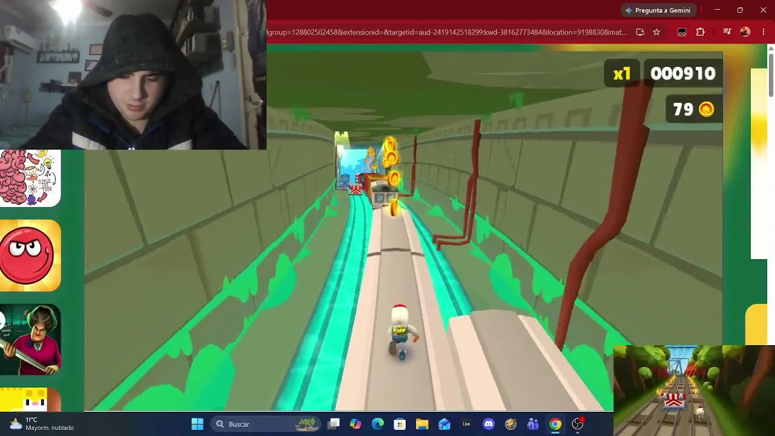Click the 000910 score display

(683, 74)
